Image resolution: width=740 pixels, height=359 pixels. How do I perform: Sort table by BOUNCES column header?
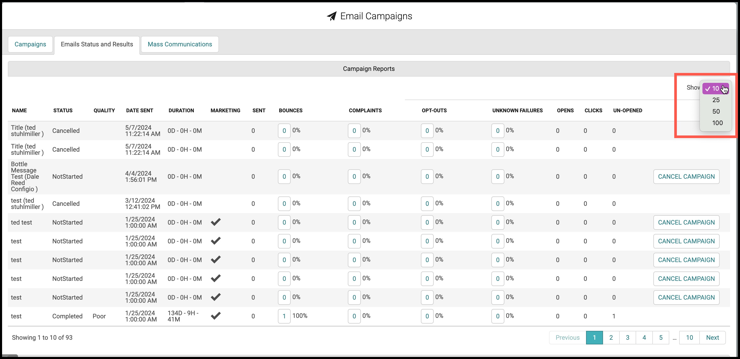click(290, 110)
